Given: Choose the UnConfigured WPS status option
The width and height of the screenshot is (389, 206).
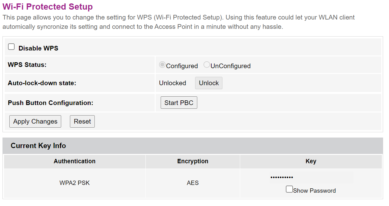Looking at the screenshot, I should pos(207,65).
